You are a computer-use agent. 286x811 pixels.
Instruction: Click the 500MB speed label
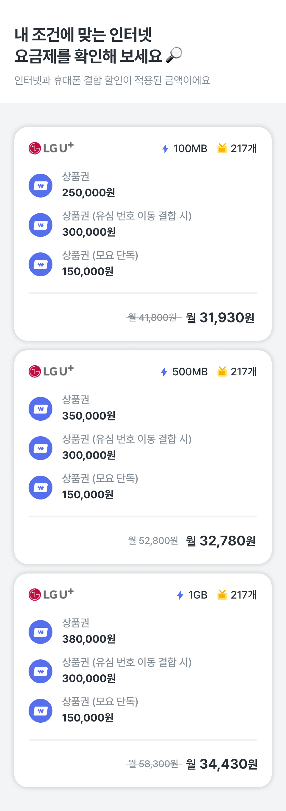[190, 372]
